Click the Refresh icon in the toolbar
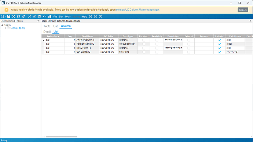 (x=19, y=16)
